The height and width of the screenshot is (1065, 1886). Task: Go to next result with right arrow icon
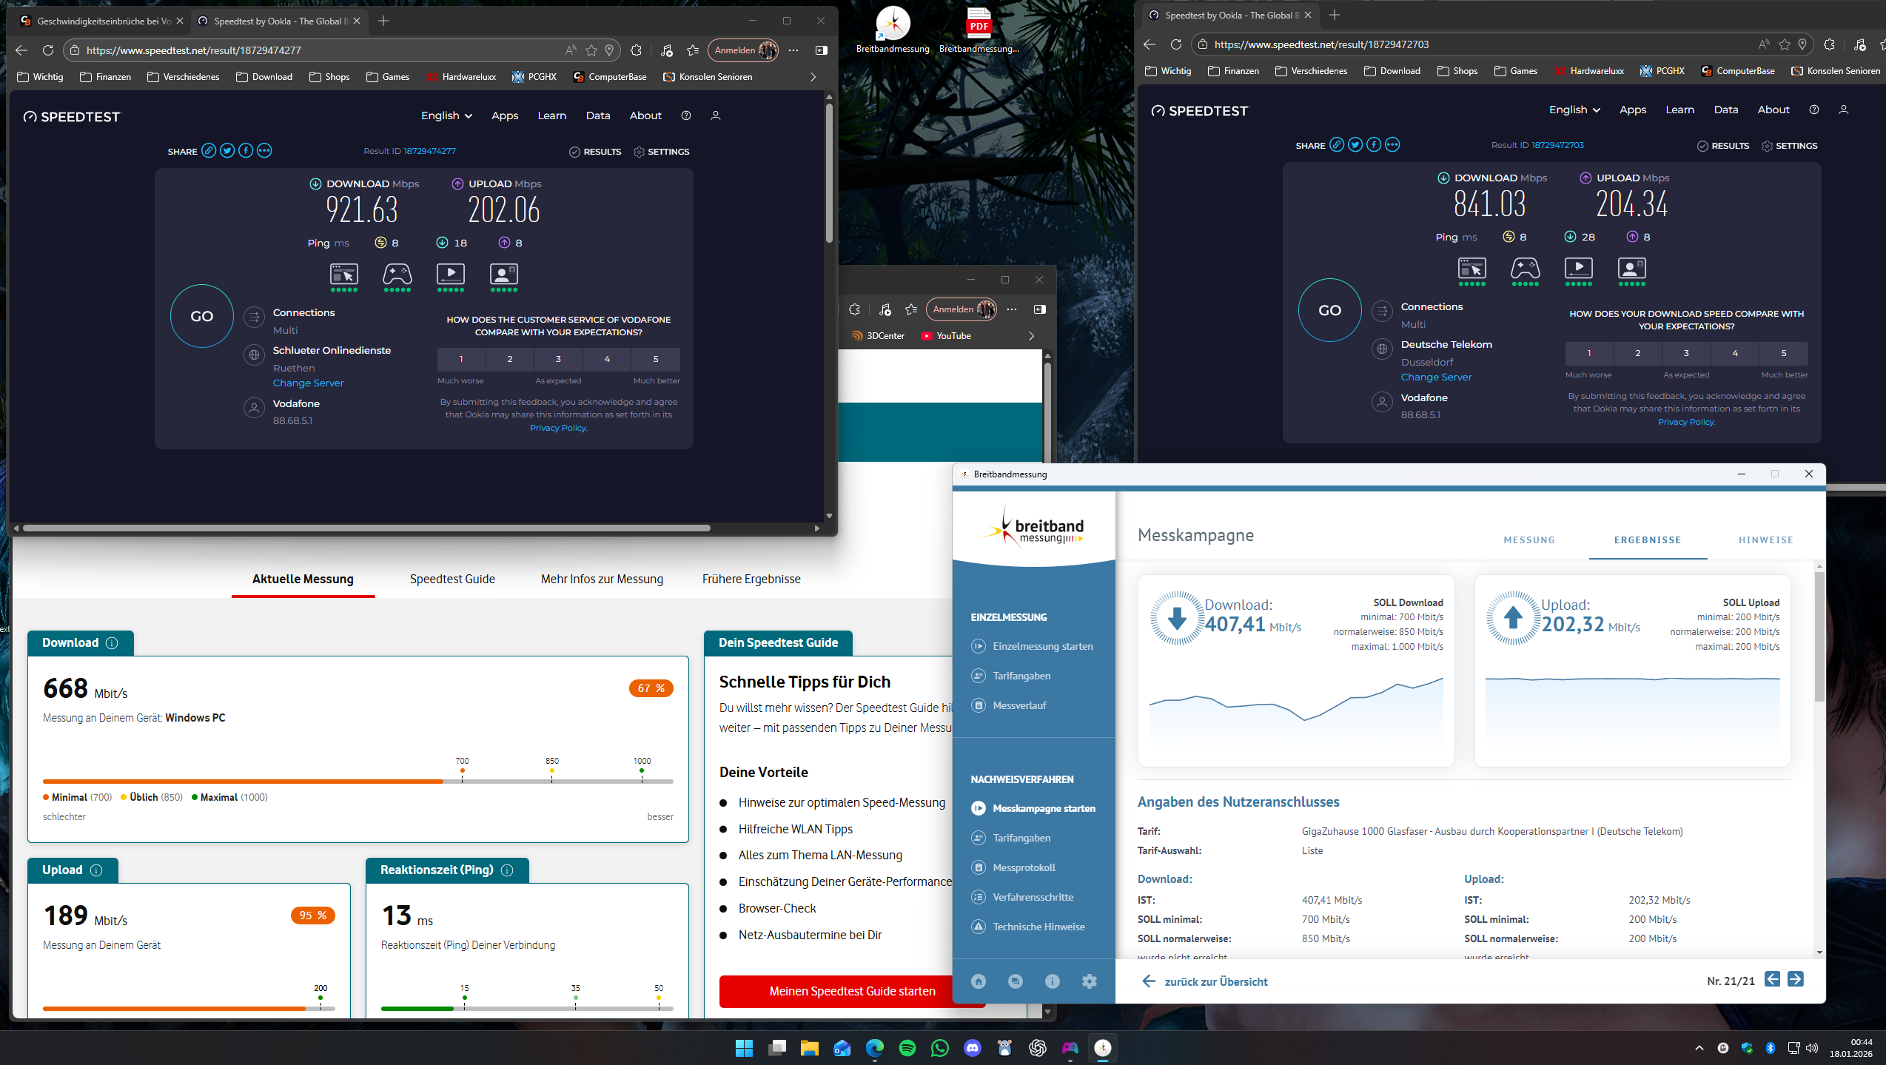coord(1796,980)
